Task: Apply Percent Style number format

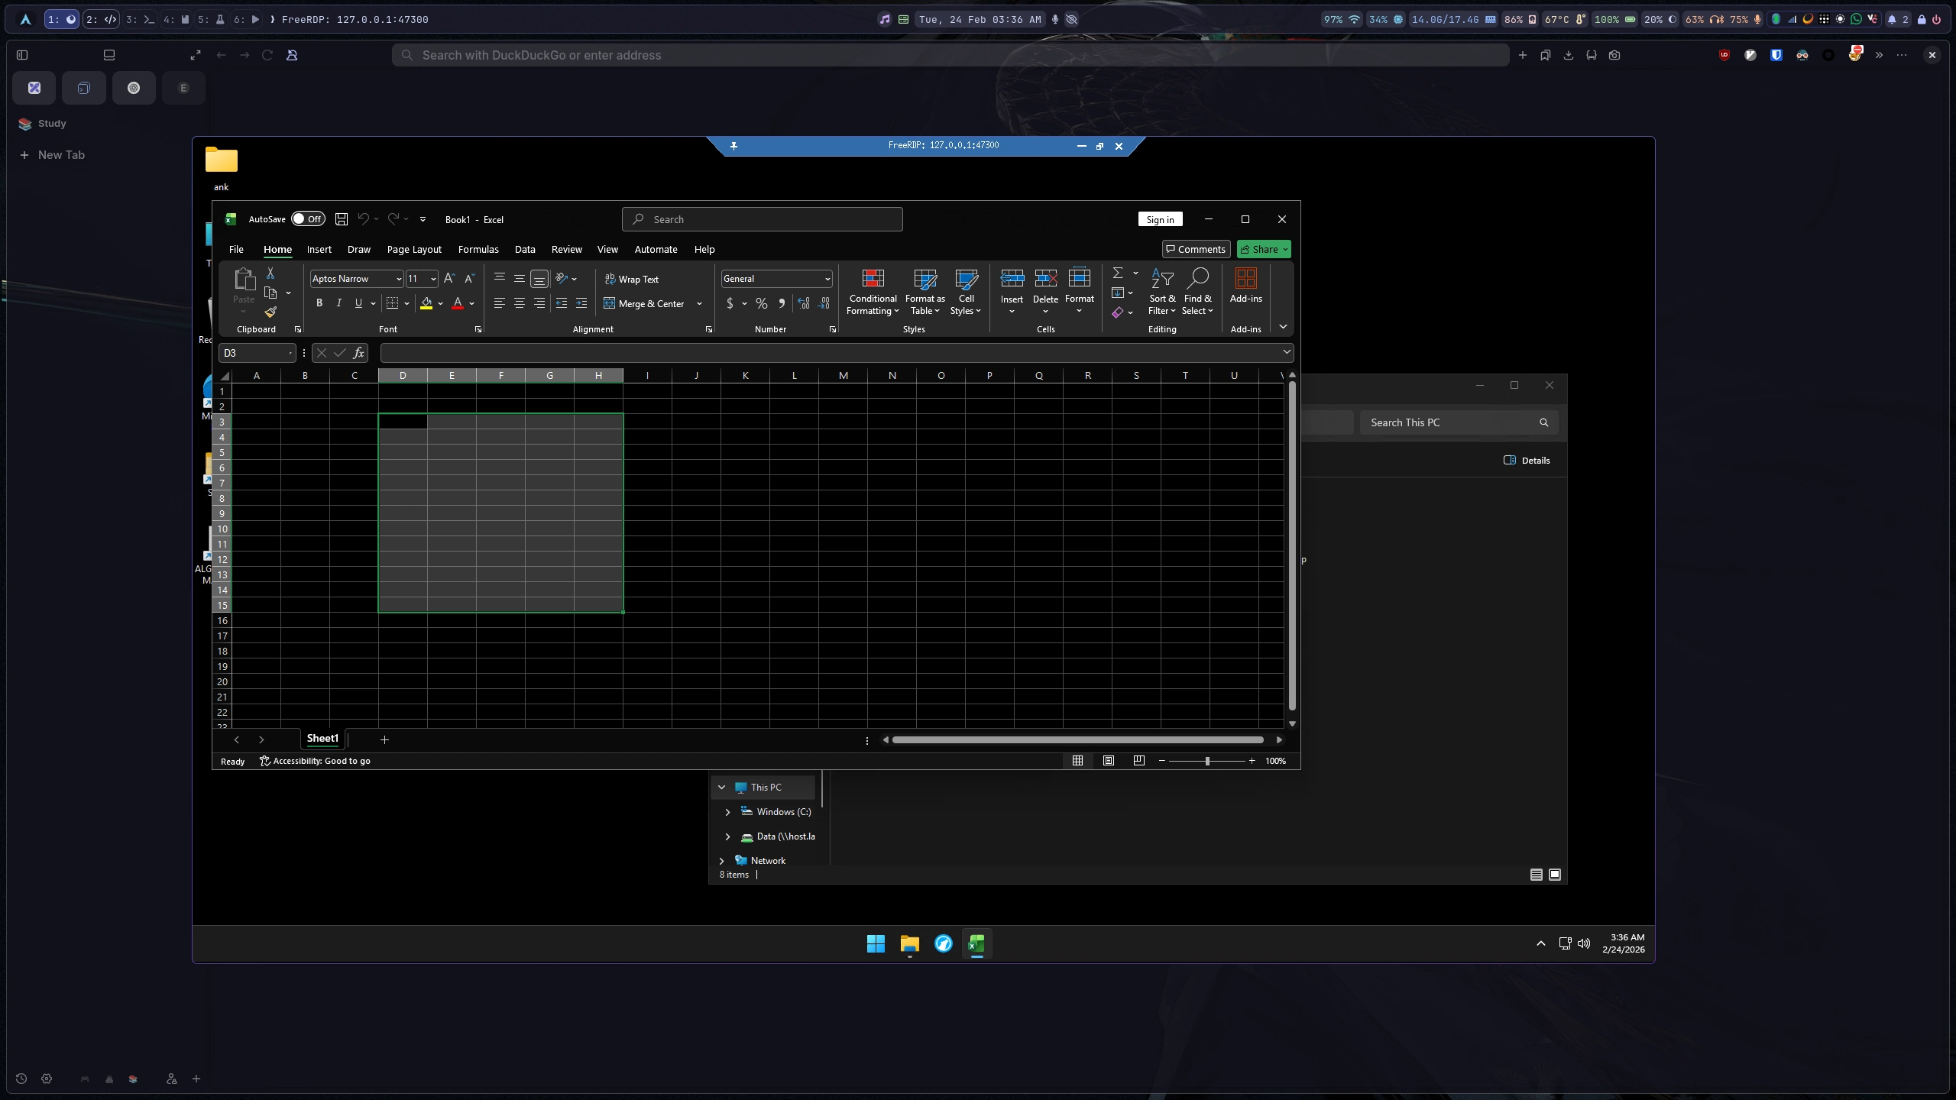Action: (x=761, y=304)
